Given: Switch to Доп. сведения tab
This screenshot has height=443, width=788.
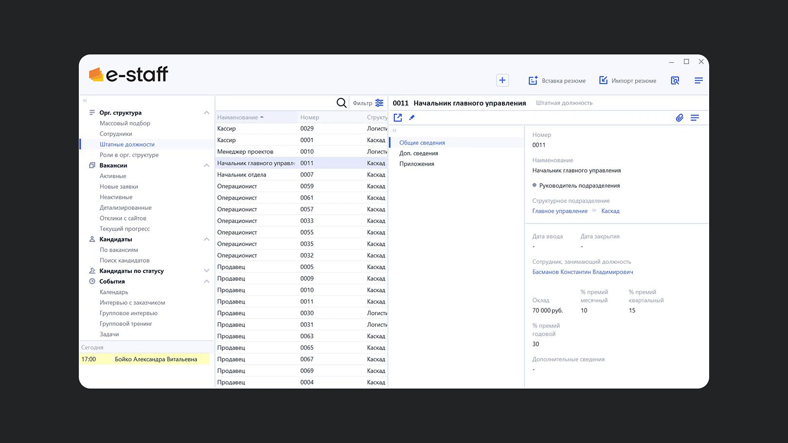Looking at the screenshot, I should (x=419, y=153).
